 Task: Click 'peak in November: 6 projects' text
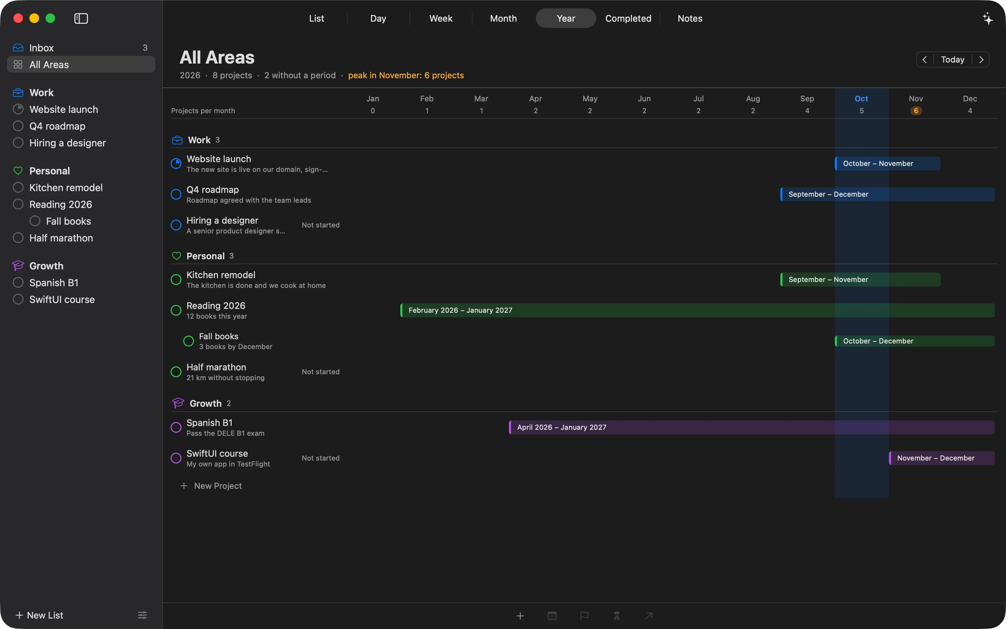(x=406, y=75)
